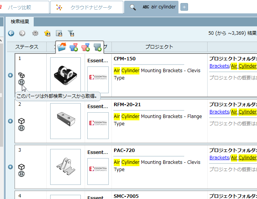Viewport: 257px width, 199px height.
Task: Expand row 1 with the plus button
Action: pyautogui.click(x=10, y=75)
